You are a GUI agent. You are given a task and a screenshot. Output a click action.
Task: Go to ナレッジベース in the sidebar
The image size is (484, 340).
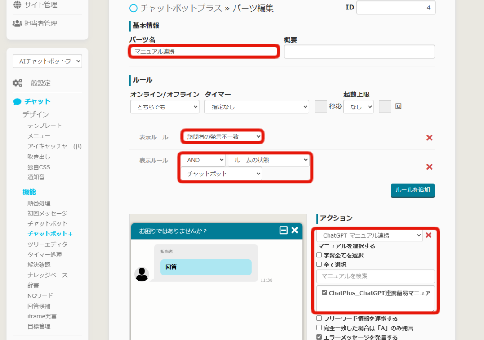coord(48,275)
